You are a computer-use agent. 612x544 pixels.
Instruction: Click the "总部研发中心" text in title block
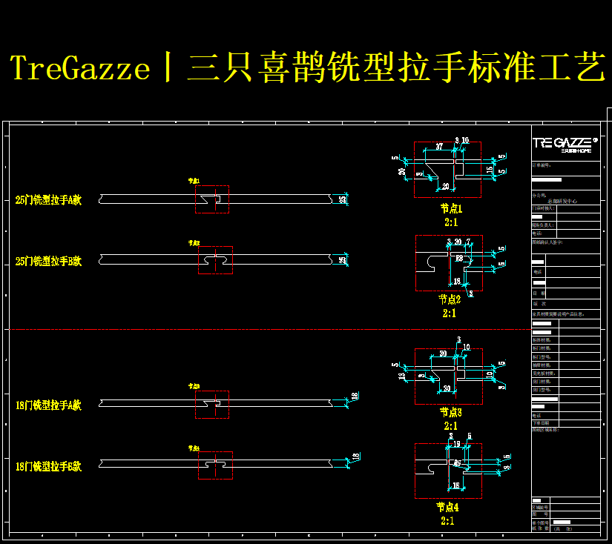(x=562, y=202)
